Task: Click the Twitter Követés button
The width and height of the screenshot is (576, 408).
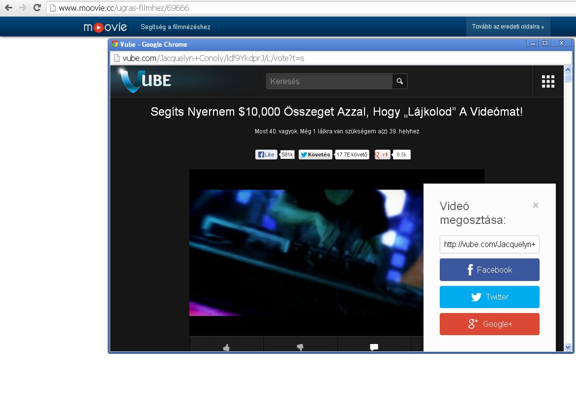Action: coord(315,155)
